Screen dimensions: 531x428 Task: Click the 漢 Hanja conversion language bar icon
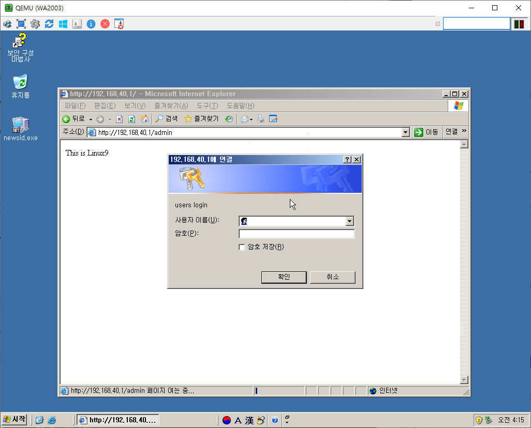(x=249, y=420)
